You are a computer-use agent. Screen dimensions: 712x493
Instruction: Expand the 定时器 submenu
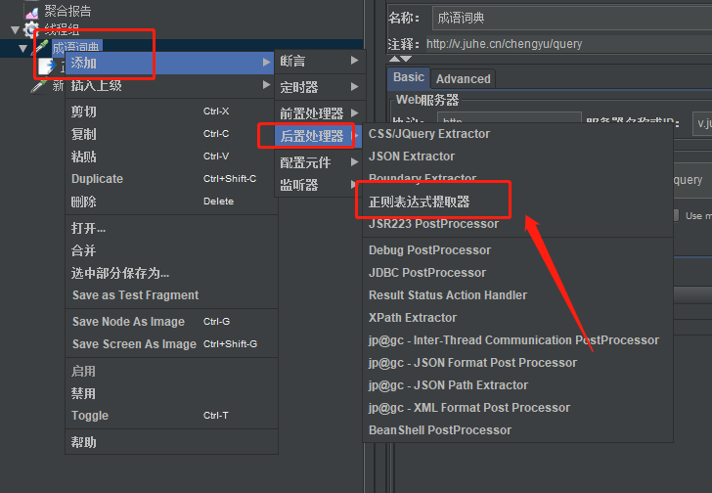(x=320, y=87)
